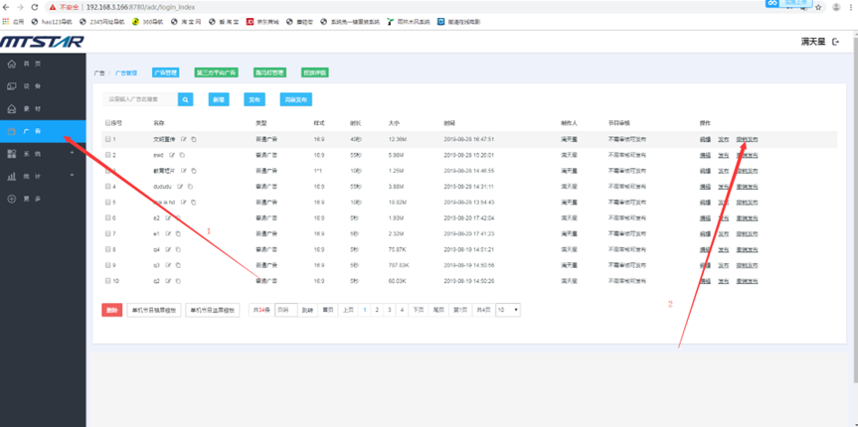Go to page 3 in the pagination

[389, 310]
